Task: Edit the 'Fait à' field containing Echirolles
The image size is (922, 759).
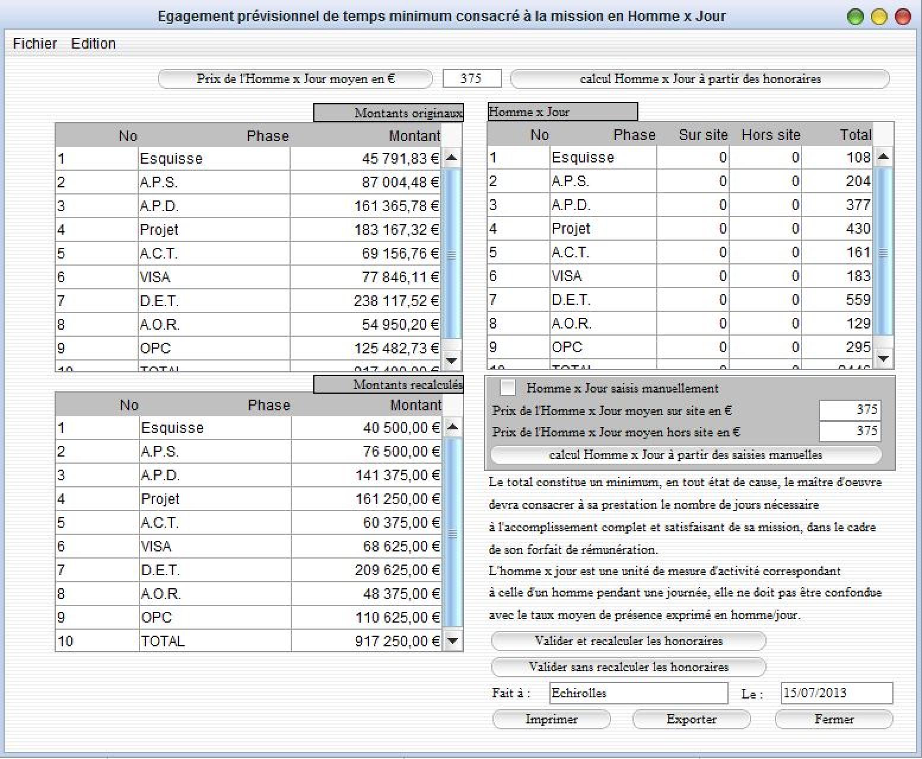Action: pos(638,693)
